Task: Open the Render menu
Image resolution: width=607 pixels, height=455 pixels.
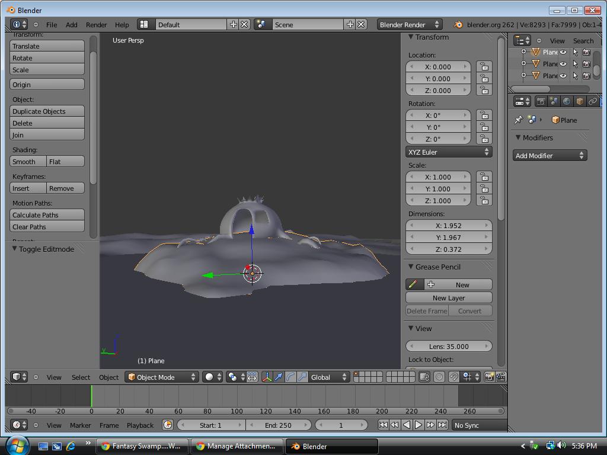Action: [97, 24]
